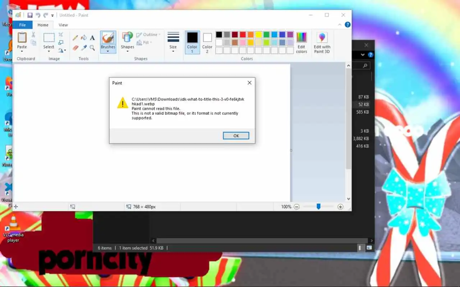This screenshot has width=460, height=287.
Task: Select the Color picker eyedropper tool
Action: click(84, 48)
